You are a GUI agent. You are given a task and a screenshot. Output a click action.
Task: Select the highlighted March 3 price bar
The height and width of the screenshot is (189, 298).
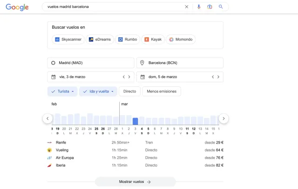135,121
